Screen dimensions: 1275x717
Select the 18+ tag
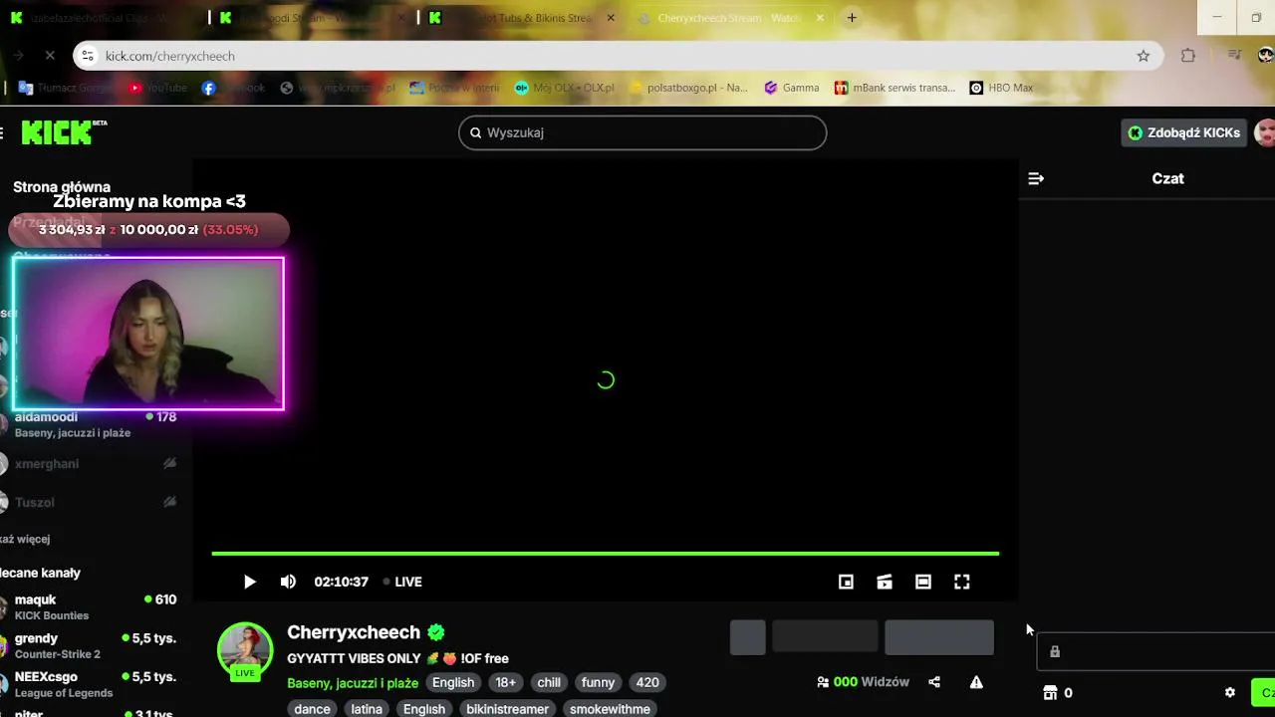pyautogui.click(x=506, y=682)
